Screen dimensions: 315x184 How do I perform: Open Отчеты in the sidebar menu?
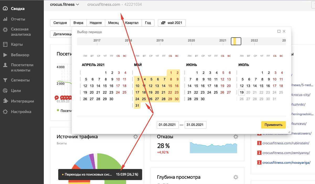18,19
